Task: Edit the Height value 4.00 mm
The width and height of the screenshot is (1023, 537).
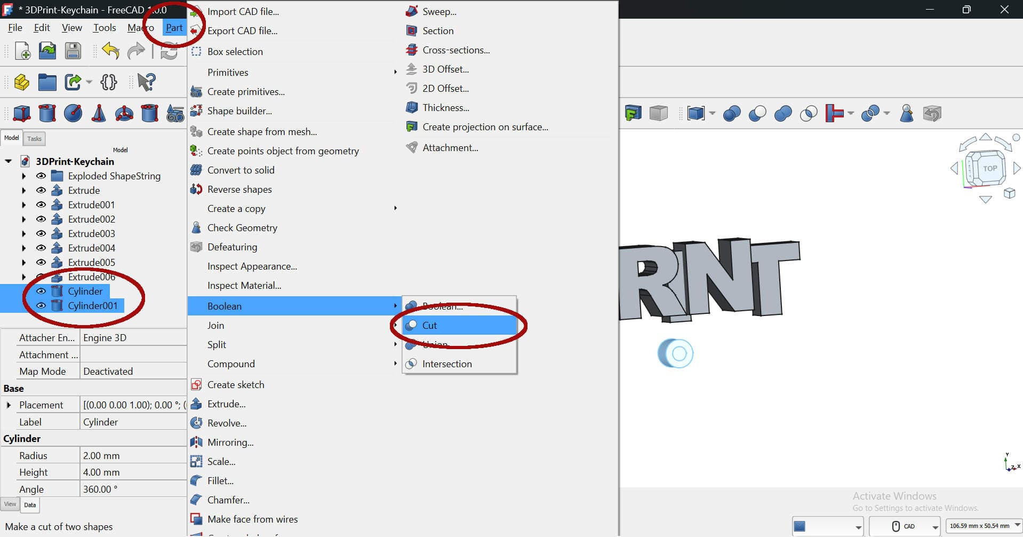Action: point(133,472)
